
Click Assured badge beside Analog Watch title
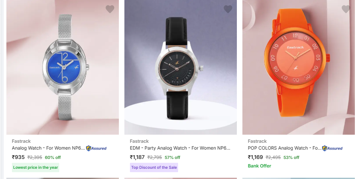[96, 148]
